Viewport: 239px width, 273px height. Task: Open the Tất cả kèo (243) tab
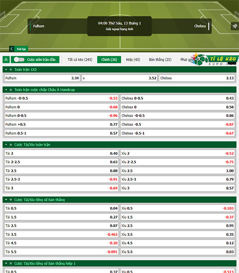pos(80,59)
